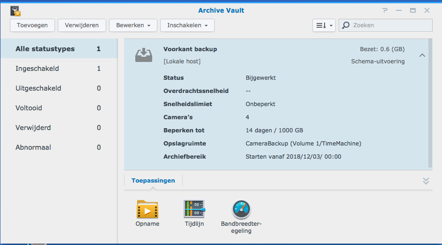Filter by Voltooid status
The image size is (442, 245).
[x=59, y=108]
